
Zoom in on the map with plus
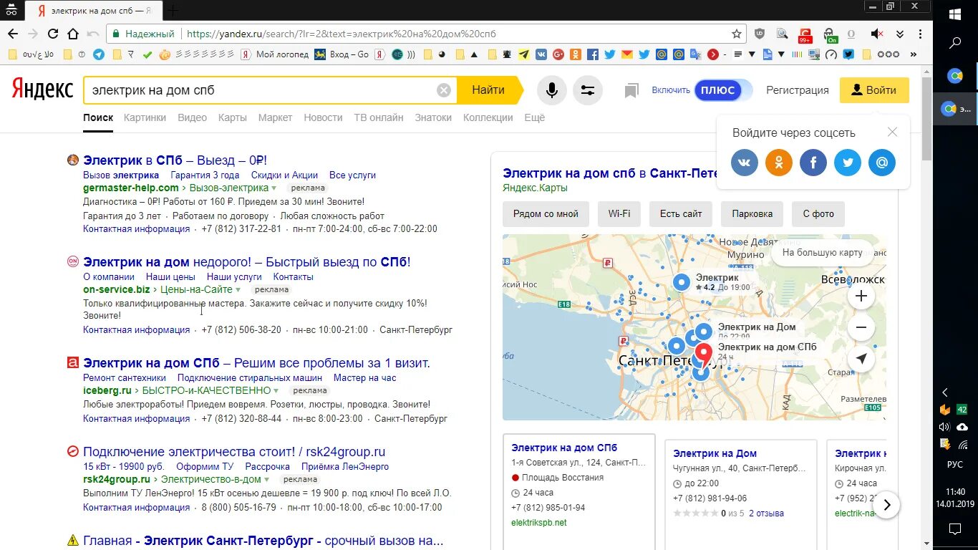pos(861,296)
